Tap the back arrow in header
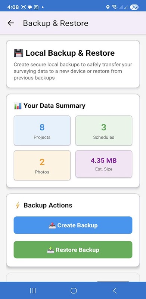The height and width of the screenshot is (299, 146). [x=11, y=23]
